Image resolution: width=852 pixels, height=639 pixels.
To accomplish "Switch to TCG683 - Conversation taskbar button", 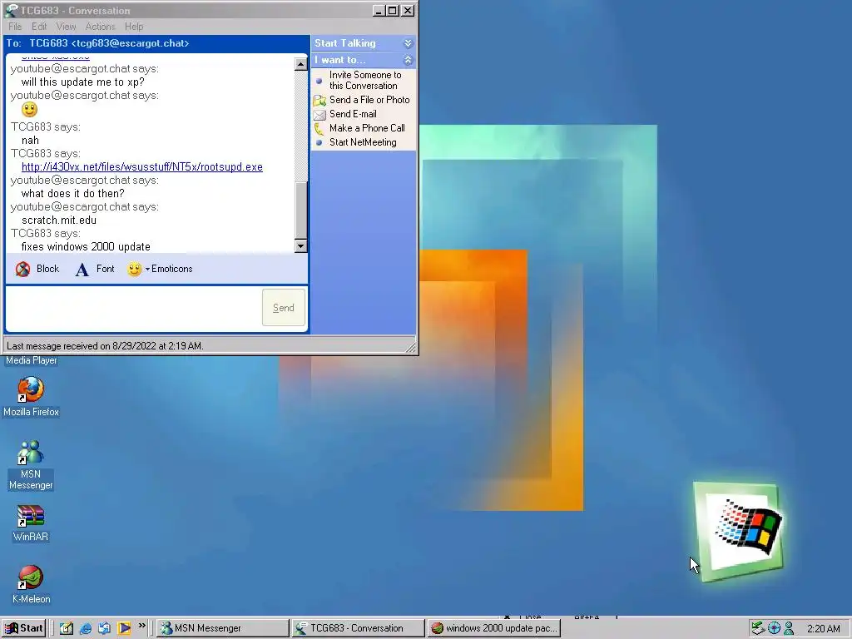I will point(358,628).
